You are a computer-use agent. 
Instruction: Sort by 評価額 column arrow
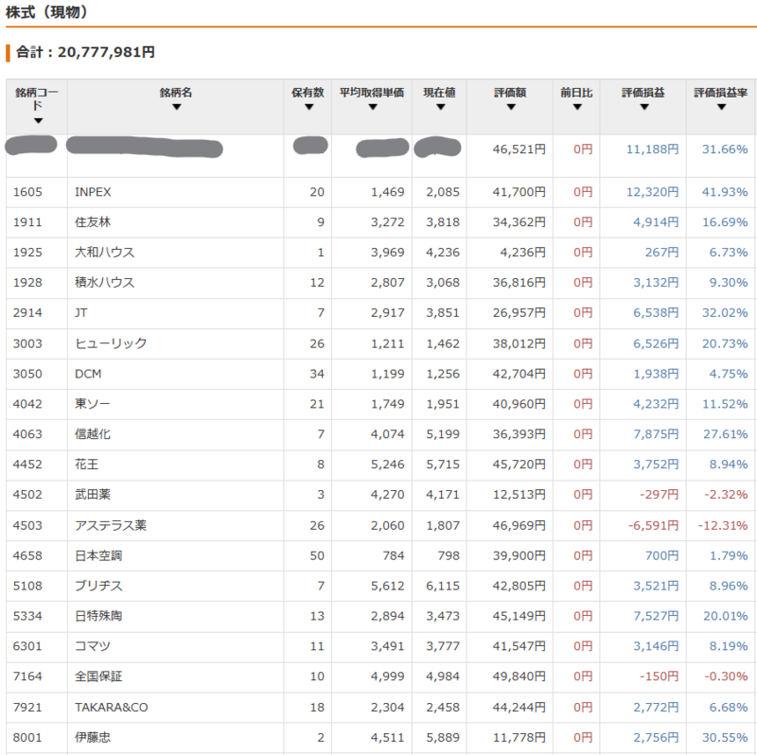pos(511,107)
